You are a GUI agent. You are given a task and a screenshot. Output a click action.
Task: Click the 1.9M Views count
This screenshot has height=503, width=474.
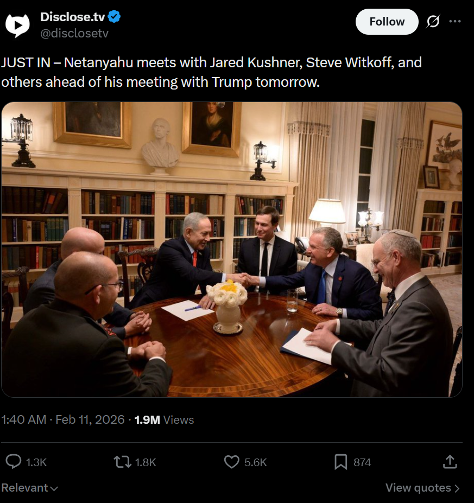coord(164,419)
